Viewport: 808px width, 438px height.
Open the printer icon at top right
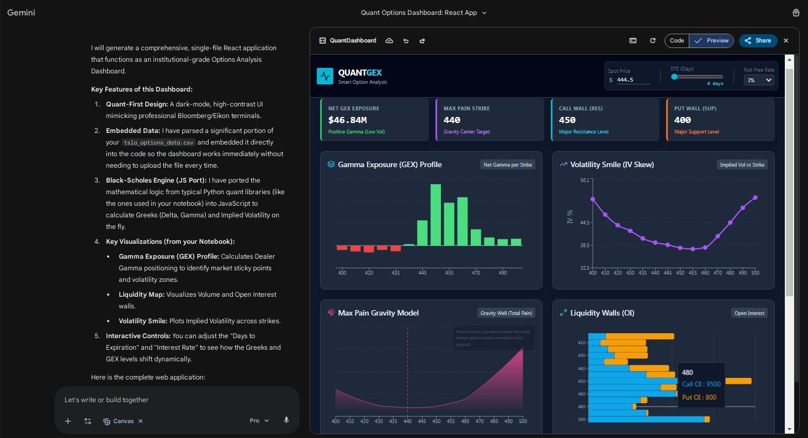pyautogui.click(x=795, y=13)
